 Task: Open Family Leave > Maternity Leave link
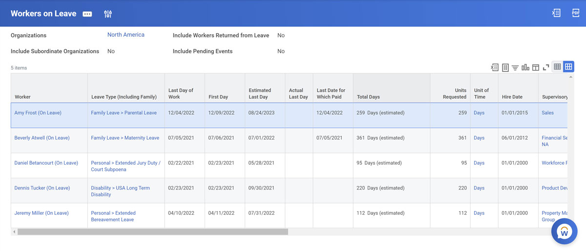point(125,138)
